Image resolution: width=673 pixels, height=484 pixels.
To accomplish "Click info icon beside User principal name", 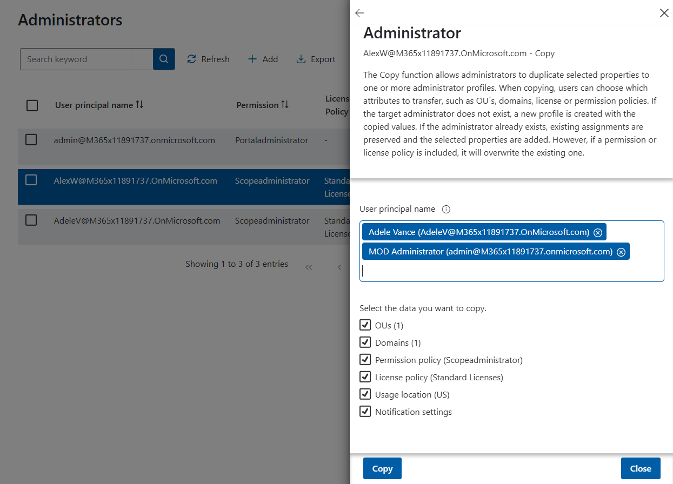I will tap(446, 209).
